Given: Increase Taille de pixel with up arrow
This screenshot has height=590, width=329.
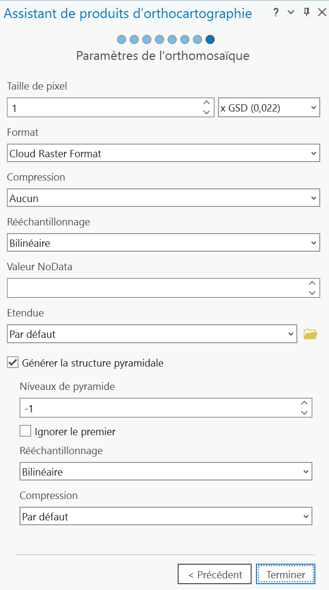Looking at the screenshot, I should click(x=206, y=103).
